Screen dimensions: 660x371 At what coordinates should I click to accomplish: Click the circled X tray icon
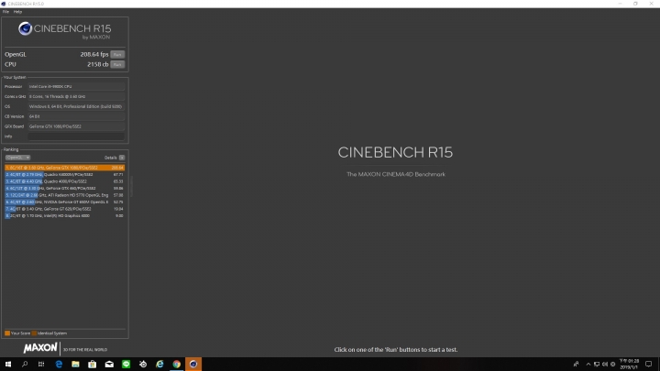613,365
